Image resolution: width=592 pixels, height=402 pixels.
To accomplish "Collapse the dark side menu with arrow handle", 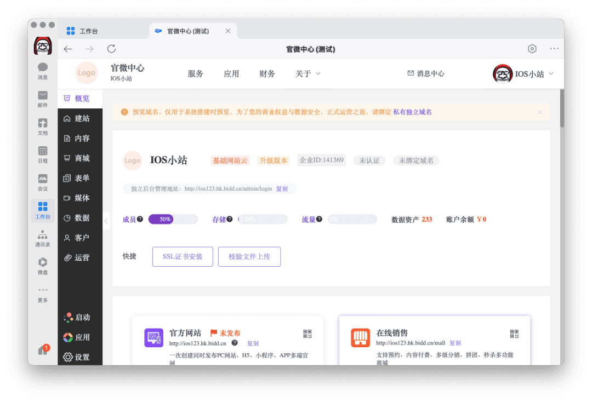I will [x=106, y=221].
